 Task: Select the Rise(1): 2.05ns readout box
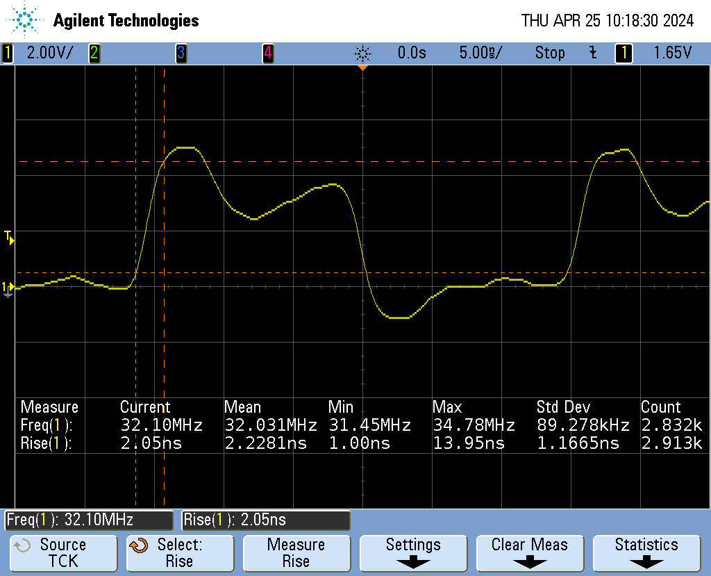[266, 520]
